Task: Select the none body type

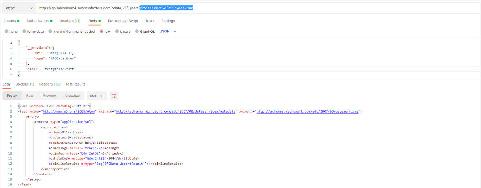Action: click(x=11, y=32)
